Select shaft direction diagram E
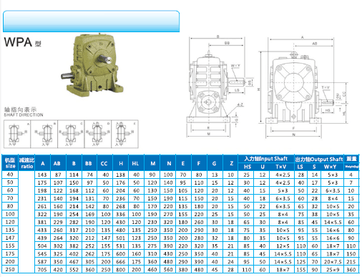 (124, 134)
